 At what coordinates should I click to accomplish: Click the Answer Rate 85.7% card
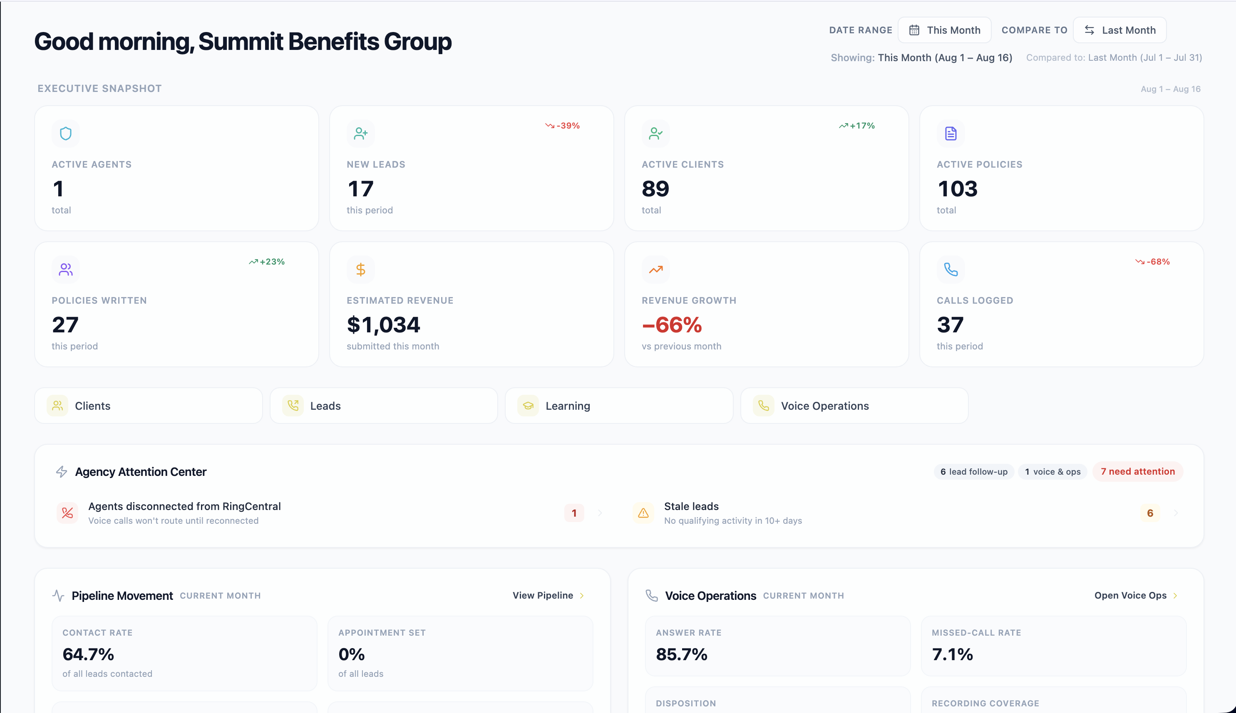point(777,646)
